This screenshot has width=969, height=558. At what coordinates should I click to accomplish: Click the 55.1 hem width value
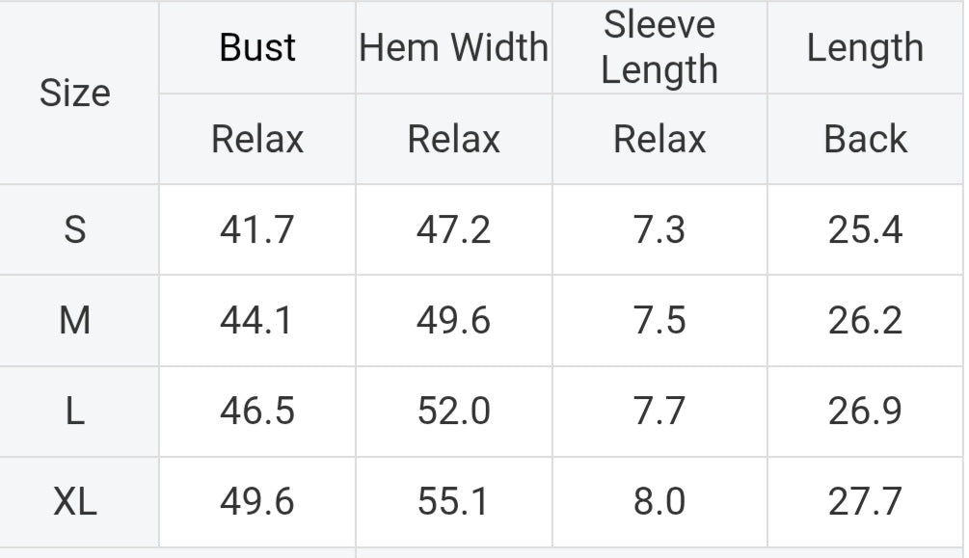tap(453, 501)
